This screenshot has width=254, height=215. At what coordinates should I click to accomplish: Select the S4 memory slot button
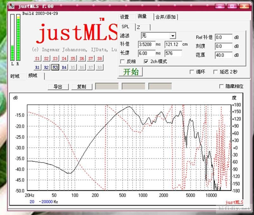tap(64, 59)
